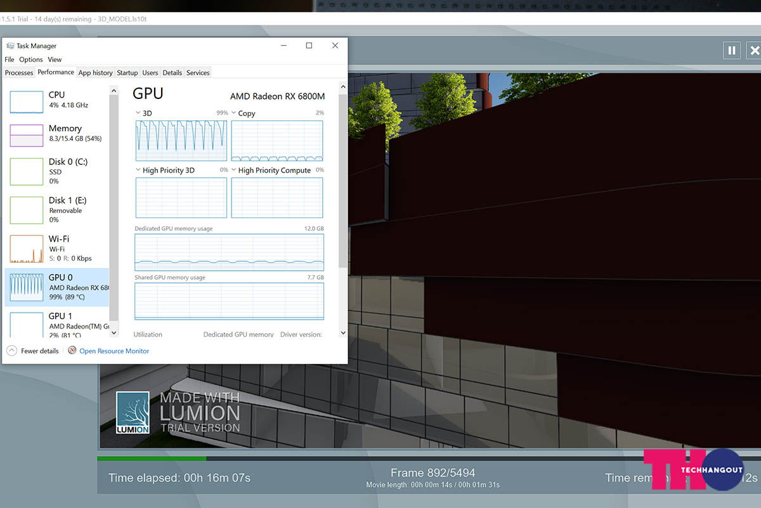
Task: Click the Copy engine graph
Action: 276,140
